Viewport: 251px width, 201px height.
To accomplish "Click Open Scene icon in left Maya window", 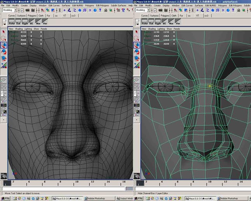I will [28, 10].
